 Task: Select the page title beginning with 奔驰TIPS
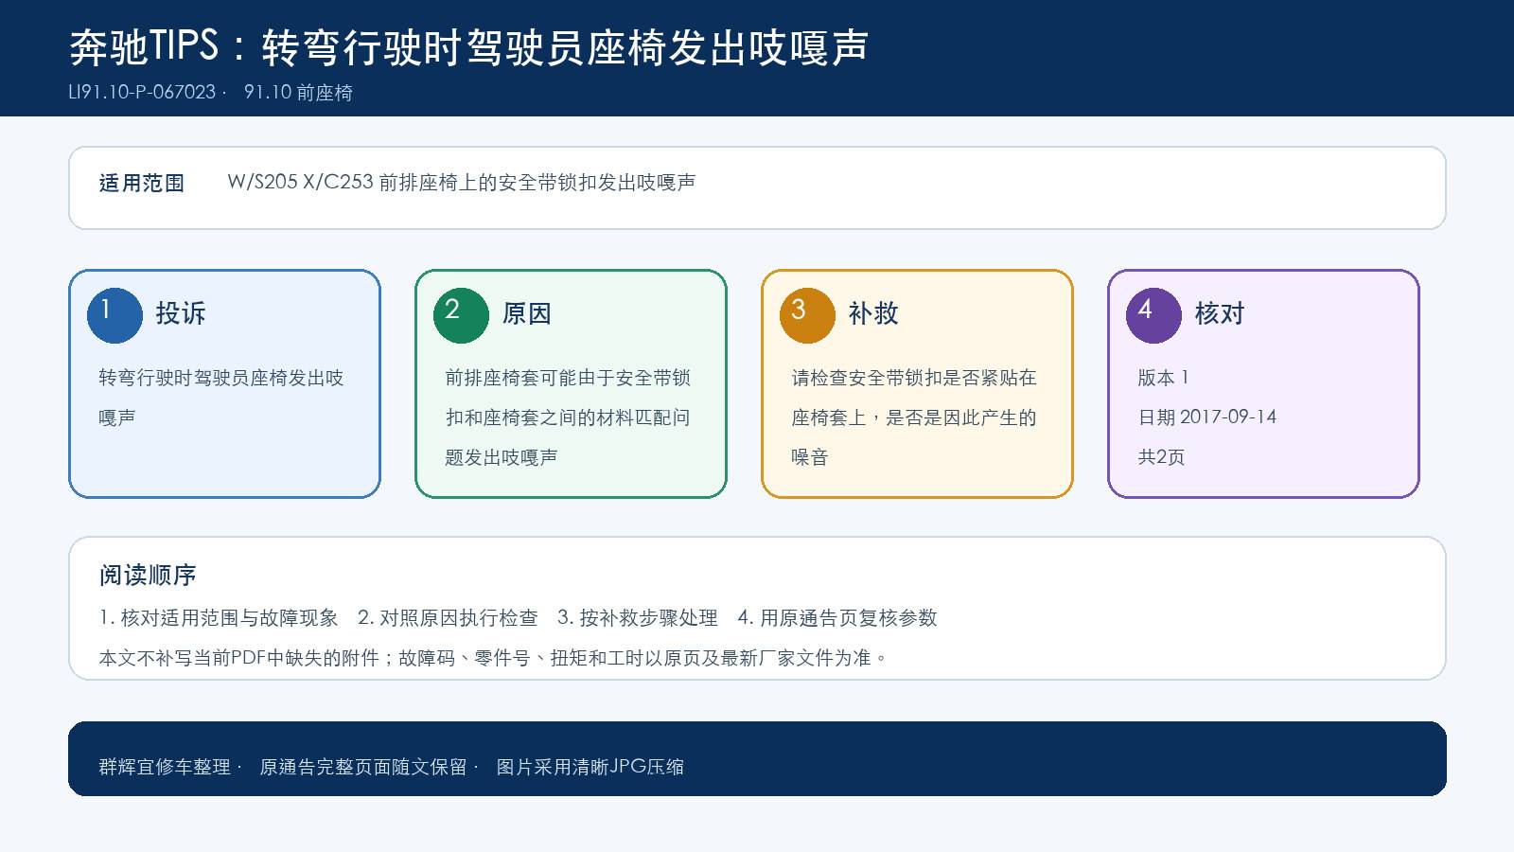[469, 46]
